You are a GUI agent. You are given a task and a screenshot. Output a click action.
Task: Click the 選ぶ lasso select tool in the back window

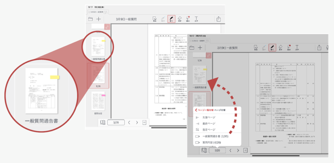[188, 19]
